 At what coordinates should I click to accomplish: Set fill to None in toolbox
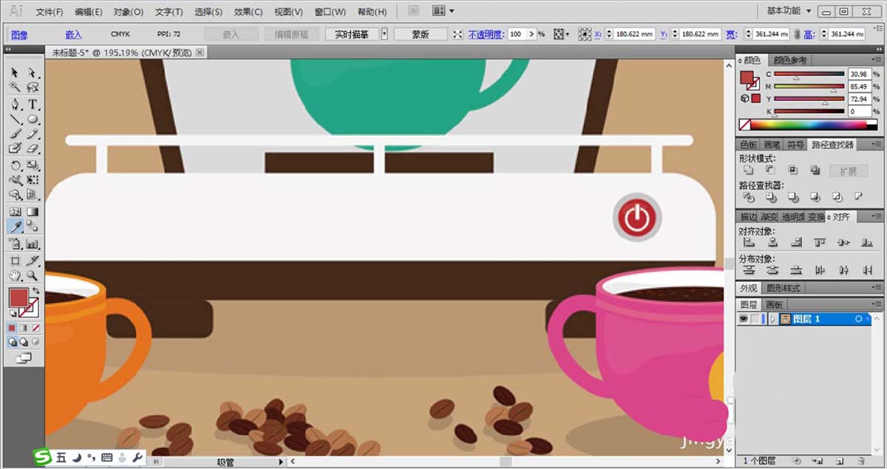[35, 327]
